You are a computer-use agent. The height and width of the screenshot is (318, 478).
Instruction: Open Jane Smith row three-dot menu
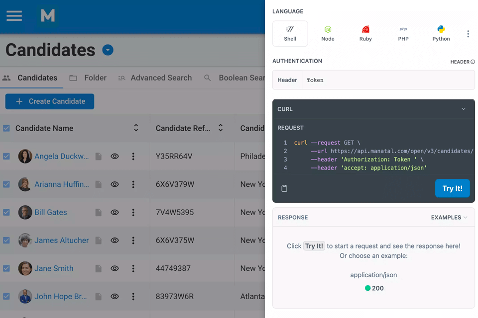click(x=133, y=268)
